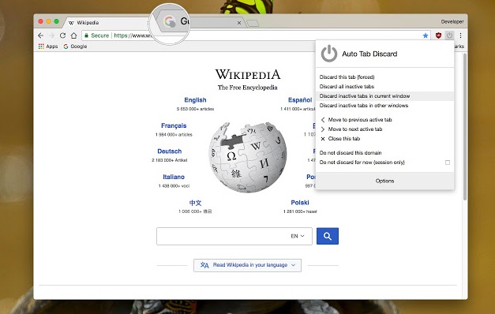Viewport: 495px width, 314px height.
Task: Expand Read Wikipedia in your language
Action: click(248, 265)
